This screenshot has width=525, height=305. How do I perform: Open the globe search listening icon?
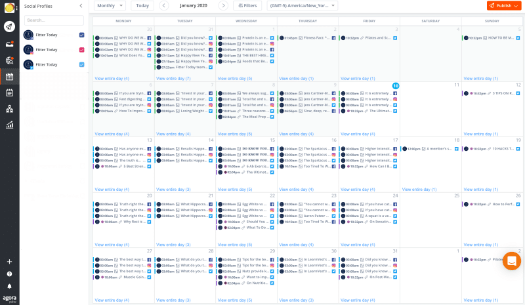tap(9, 60)
